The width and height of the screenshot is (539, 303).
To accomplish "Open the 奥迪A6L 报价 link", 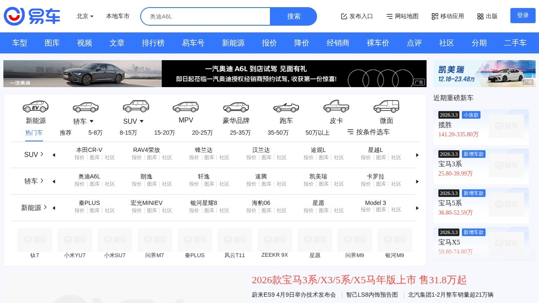I will tap(79, 184).
